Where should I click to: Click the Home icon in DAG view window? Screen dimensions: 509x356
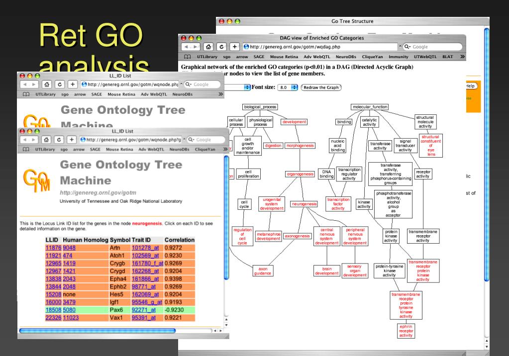tap(208, 47)
